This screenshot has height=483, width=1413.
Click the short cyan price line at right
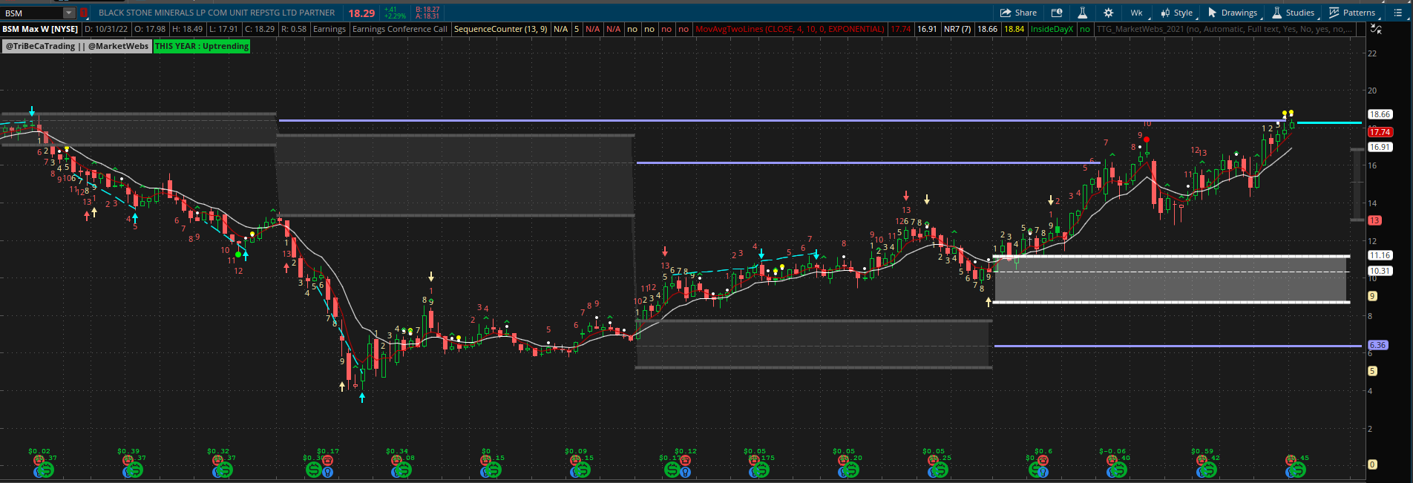pos(1329,123)
